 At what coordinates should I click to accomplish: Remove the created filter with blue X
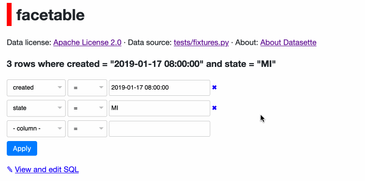(x=214, y=88)
